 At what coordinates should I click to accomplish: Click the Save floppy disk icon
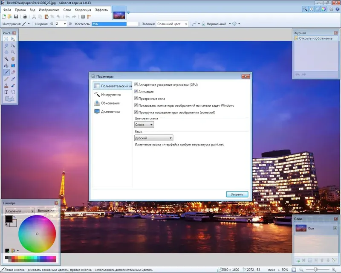pos(16,16)
